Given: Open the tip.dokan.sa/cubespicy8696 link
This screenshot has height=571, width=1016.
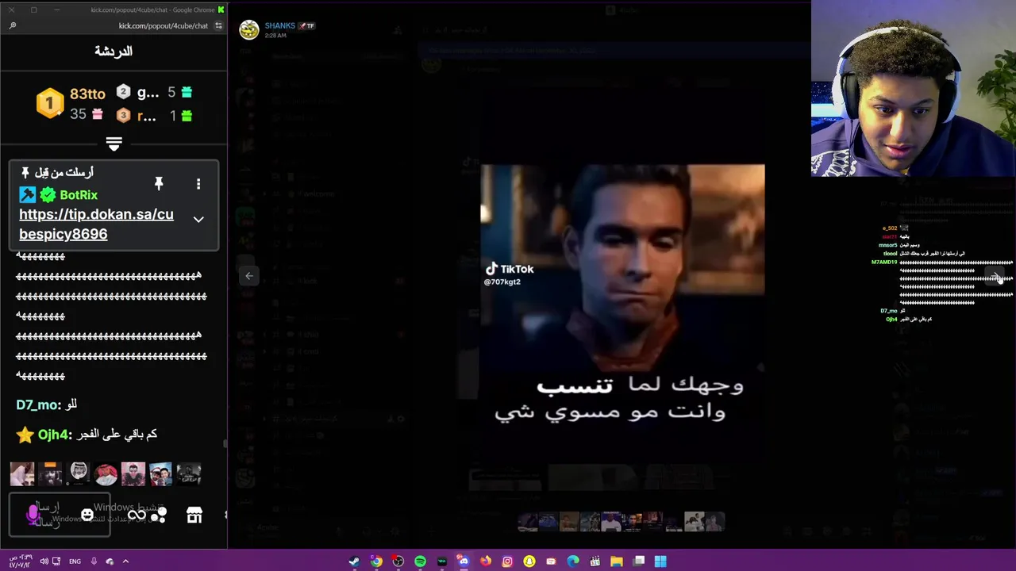Looking at the screenshot, I should [96, 224].
